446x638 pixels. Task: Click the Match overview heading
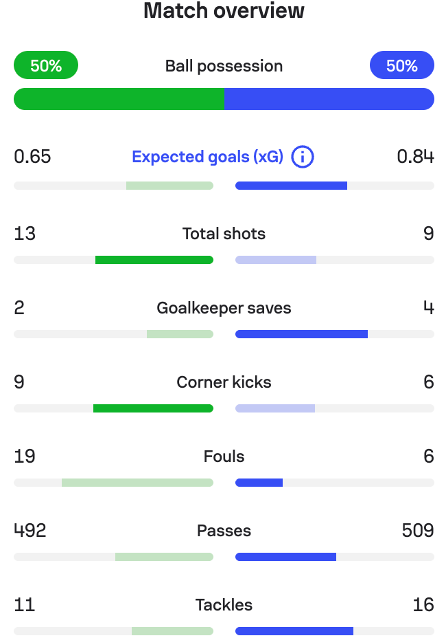(224, 11)
